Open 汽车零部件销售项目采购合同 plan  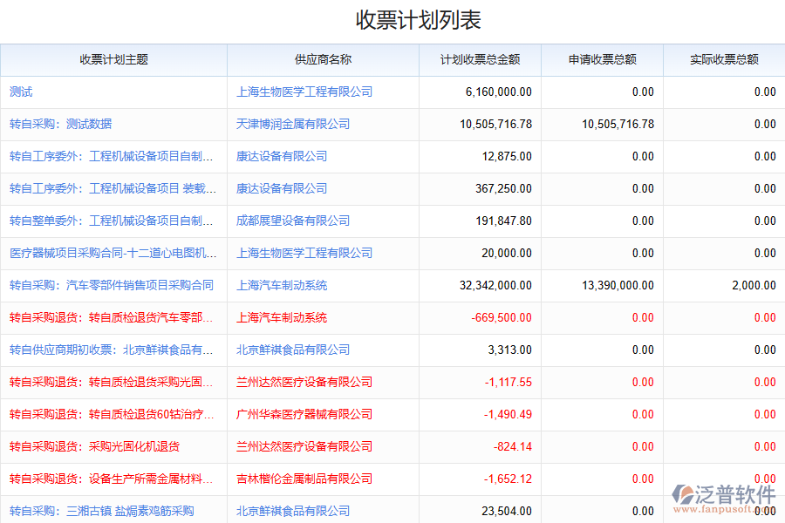point(112,285)
